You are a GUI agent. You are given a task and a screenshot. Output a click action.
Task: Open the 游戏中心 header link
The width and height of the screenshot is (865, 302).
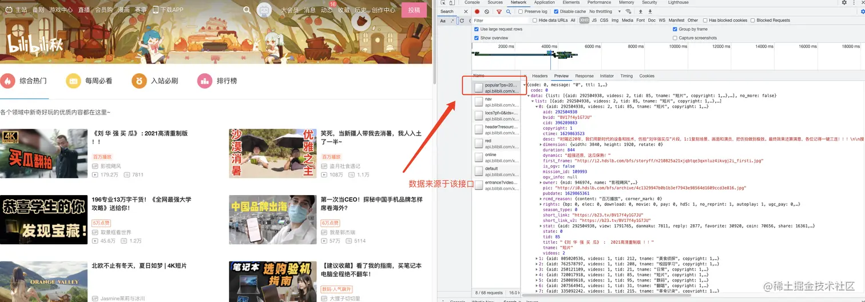[61, 10]
